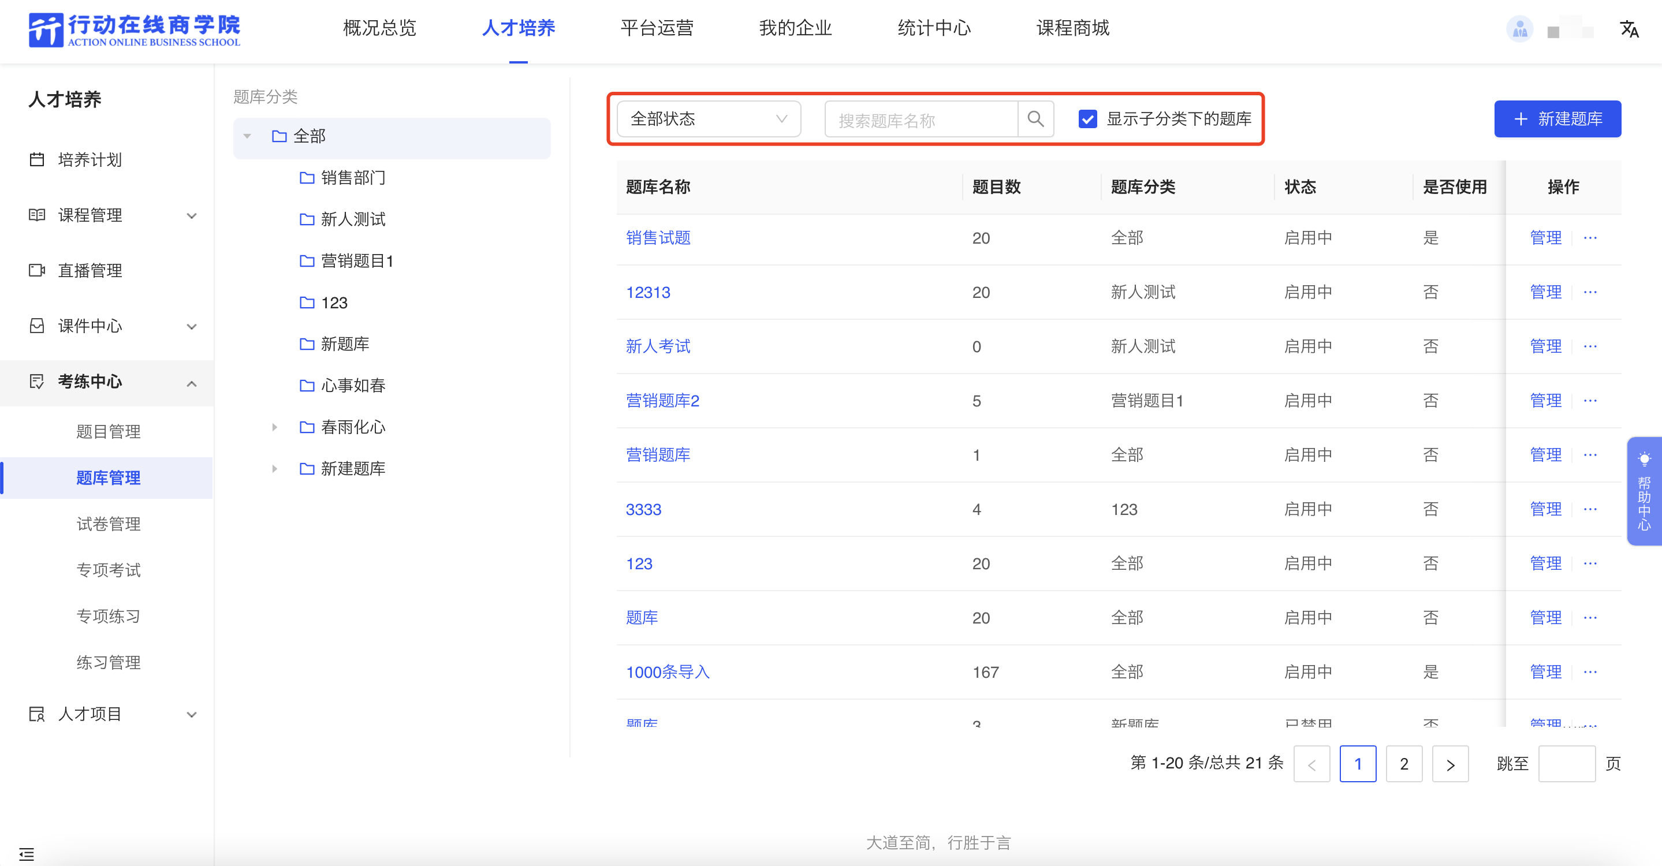Select the 营销题目1 category tree item
Screen dimensions: 1662x866
tap(357, 261)
